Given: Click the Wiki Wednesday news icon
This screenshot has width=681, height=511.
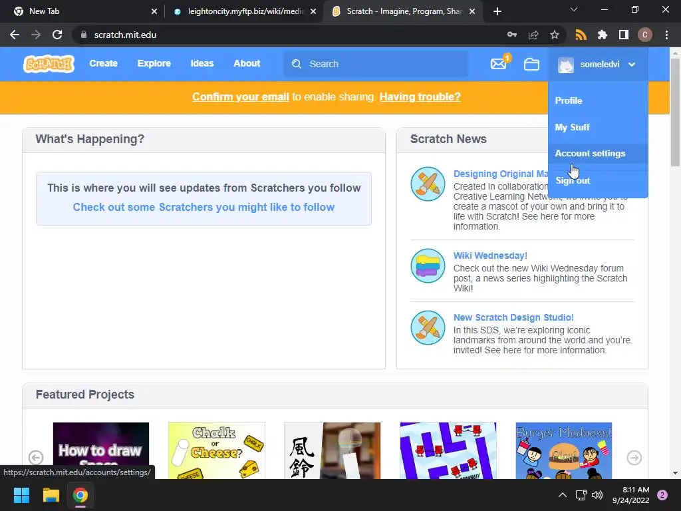Looking at the screenshot, I should pyautogui.click(x=428, y=265).
